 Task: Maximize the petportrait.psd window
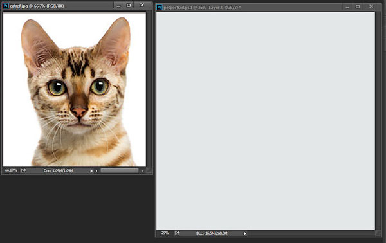(x=358, y=7)
